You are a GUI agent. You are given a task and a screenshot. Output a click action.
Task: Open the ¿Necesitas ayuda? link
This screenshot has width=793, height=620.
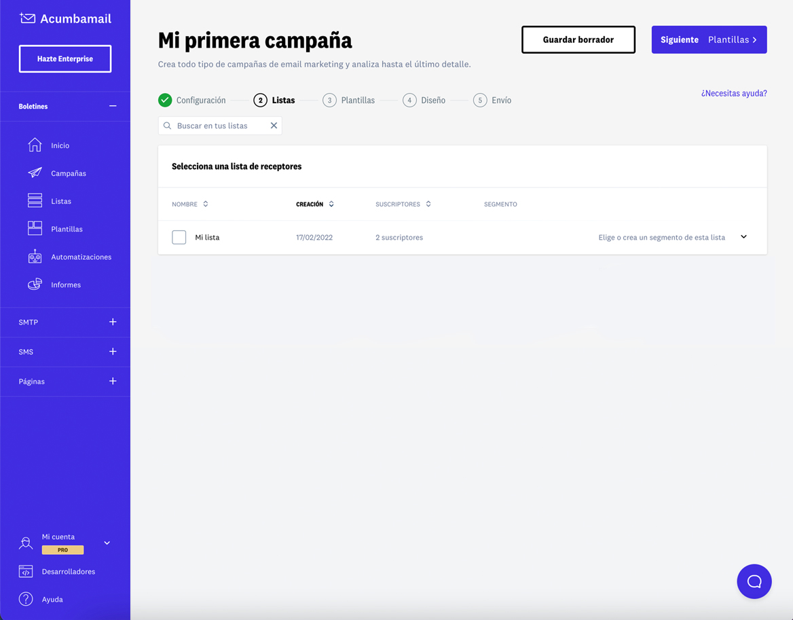point(734,93)
